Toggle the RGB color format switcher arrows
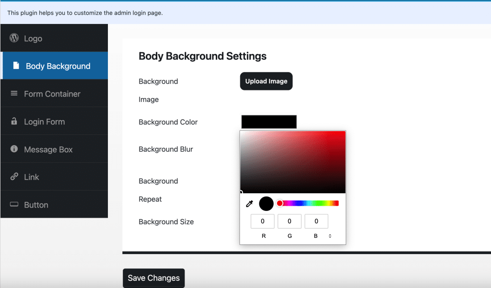The image size is (491, 288). click(330, 236)
